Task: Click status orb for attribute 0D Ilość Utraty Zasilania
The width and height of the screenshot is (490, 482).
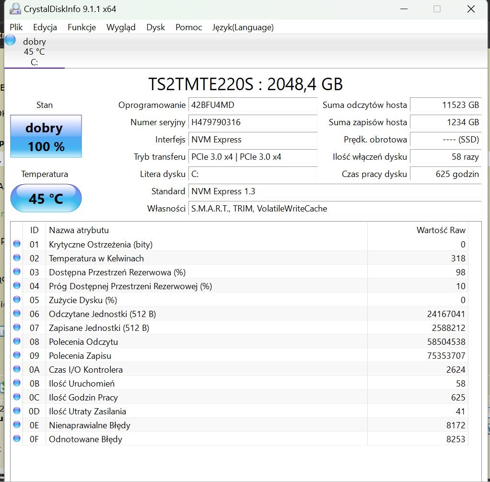Action: [17, 411]
